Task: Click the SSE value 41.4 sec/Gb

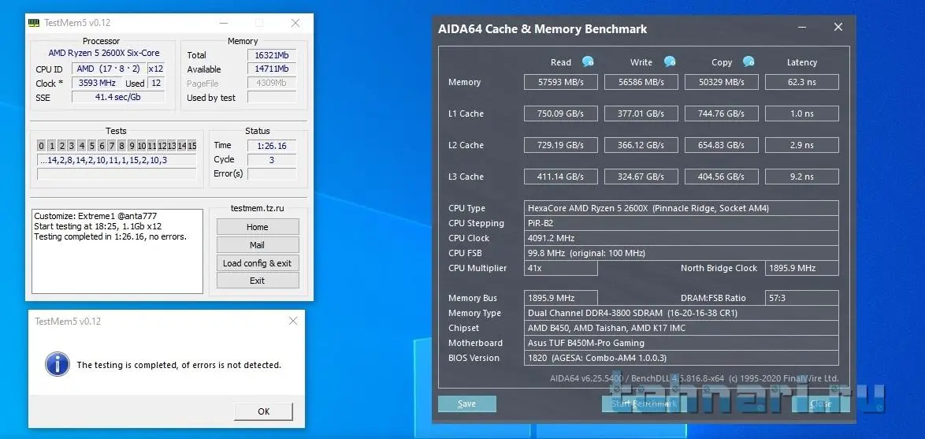Action: click(118, 98)
